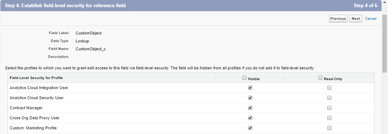Uncheck Visible for Analytics Cloud Security User
Image resolution: width=392 pixels, height=134 pixels.
click(x=250, y=98)
